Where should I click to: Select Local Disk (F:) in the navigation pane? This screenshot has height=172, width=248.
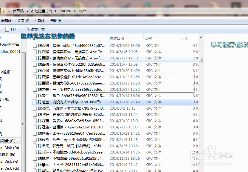[x=9, y=161]
